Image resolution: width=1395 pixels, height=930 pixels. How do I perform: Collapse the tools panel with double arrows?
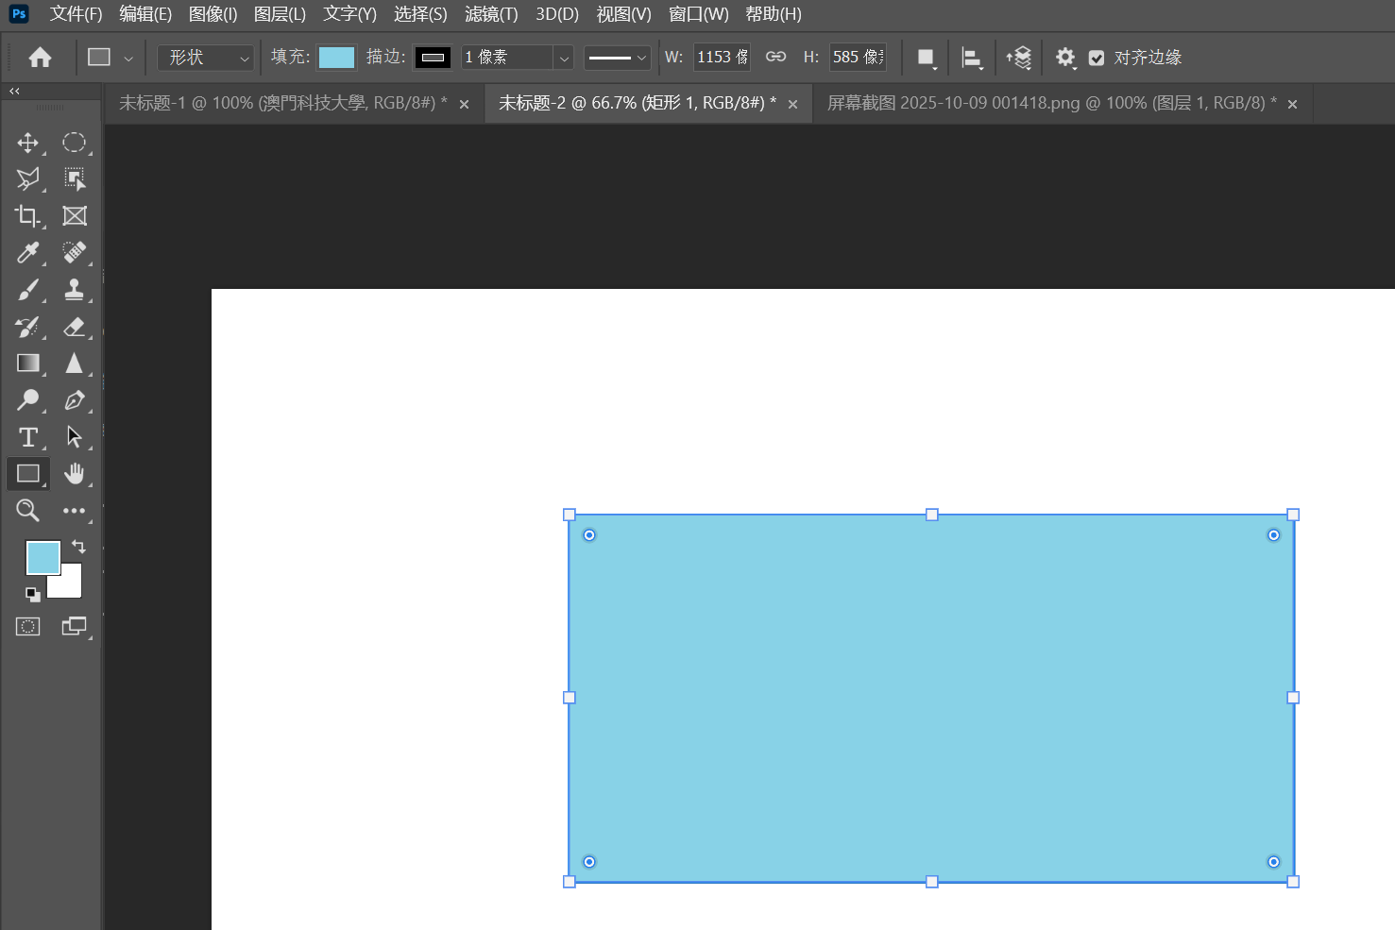[x=14, y=91]
